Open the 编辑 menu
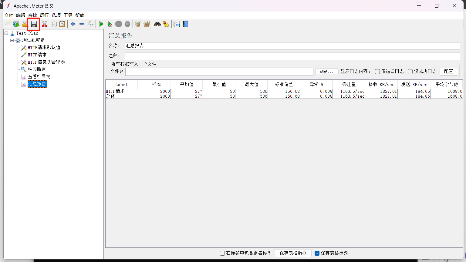The width and height of the screenshot is (466, 262). click(x=21, y=15)
